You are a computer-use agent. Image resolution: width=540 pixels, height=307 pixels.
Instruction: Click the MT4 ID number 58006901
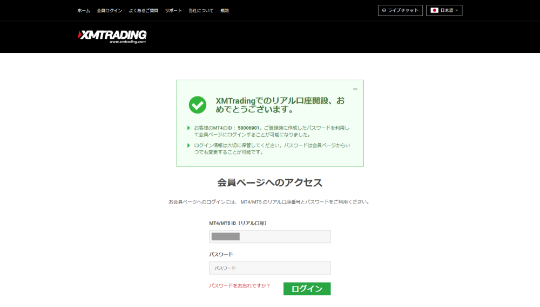[248, 128]
